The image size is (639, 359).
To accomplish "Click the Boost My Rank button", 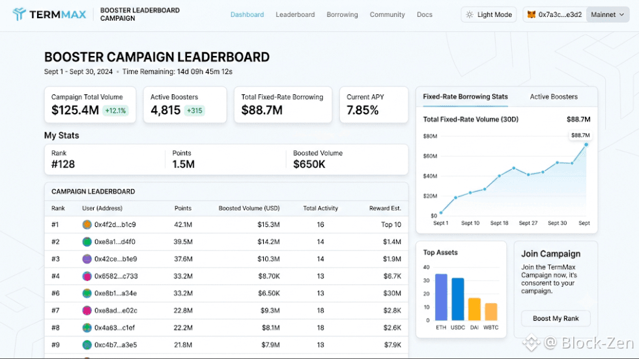I will coord(556,318).
